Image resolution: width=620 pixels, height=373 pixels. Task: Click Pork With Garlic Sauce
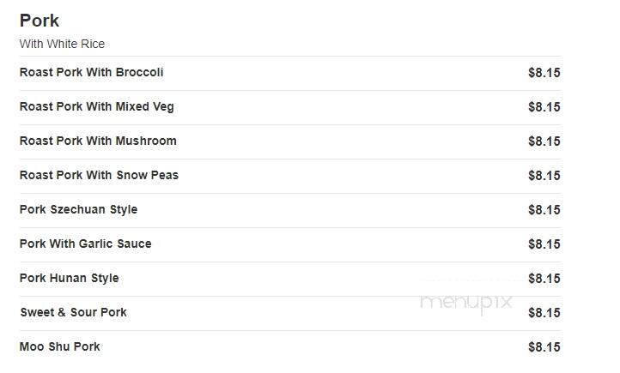(x=85, y=244)
